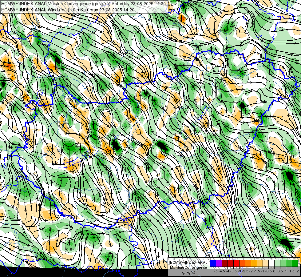Click the legend's MoistureConvergence label

point(188,267)
